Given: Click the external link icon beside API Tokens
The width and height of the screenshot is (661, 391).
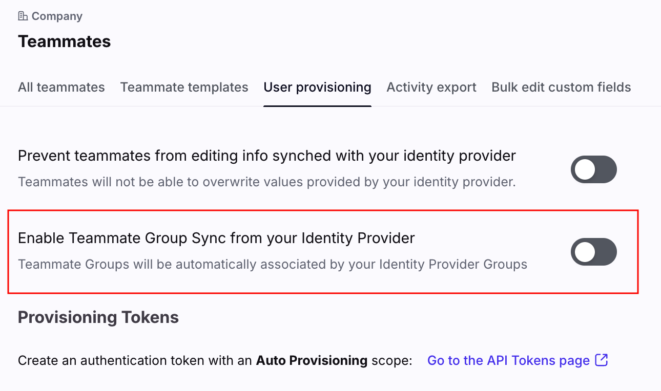Looking at the screenshot, I should pos(602,360).
